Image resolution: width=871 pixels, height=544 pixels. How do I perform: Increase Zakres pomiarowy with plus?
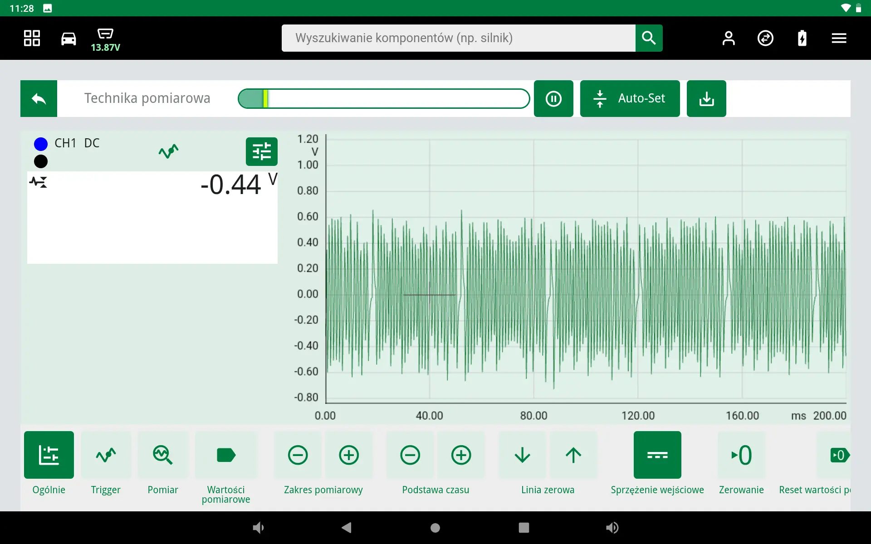(x=349, y=455)
